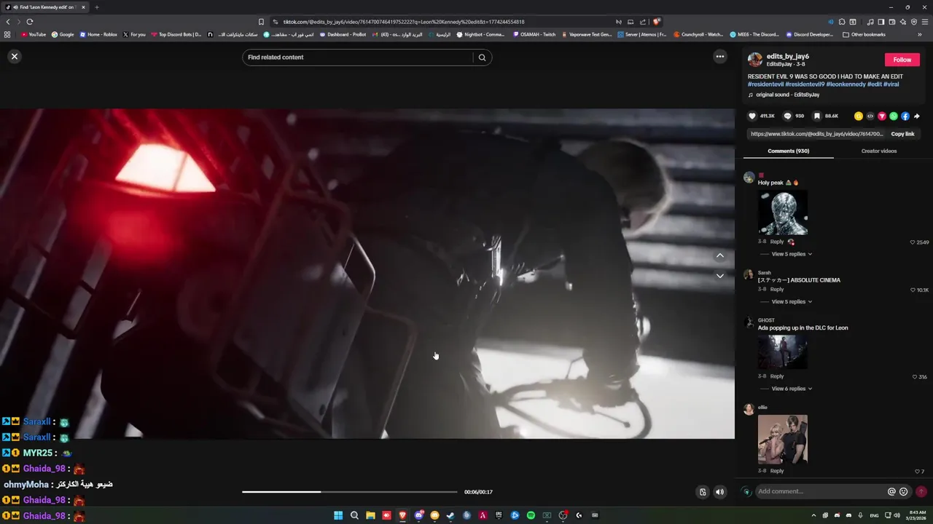Open the Brave Shields icon
This screenshot has height=524, width=933.
657,22
